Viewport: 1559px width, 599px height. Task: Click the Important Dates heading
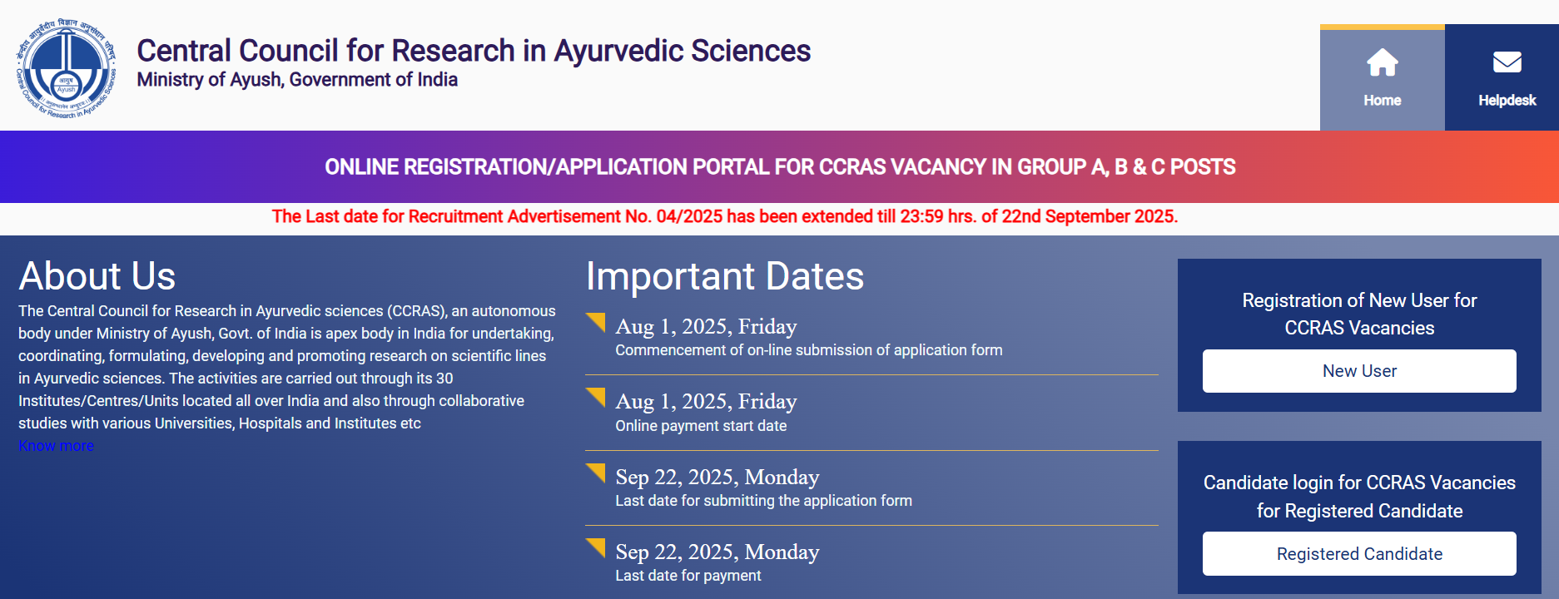point(725,276)
